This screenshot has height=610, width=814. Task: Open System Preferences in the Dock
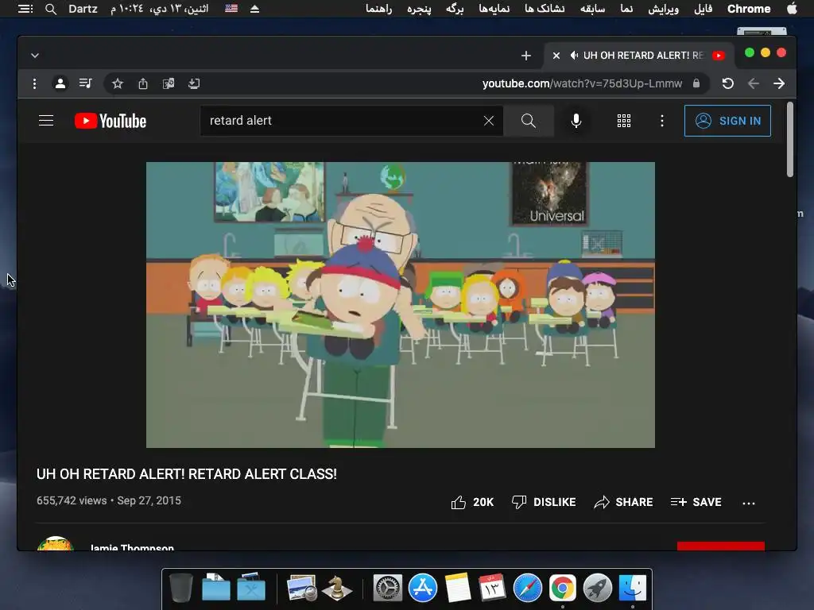click(388, 588)
